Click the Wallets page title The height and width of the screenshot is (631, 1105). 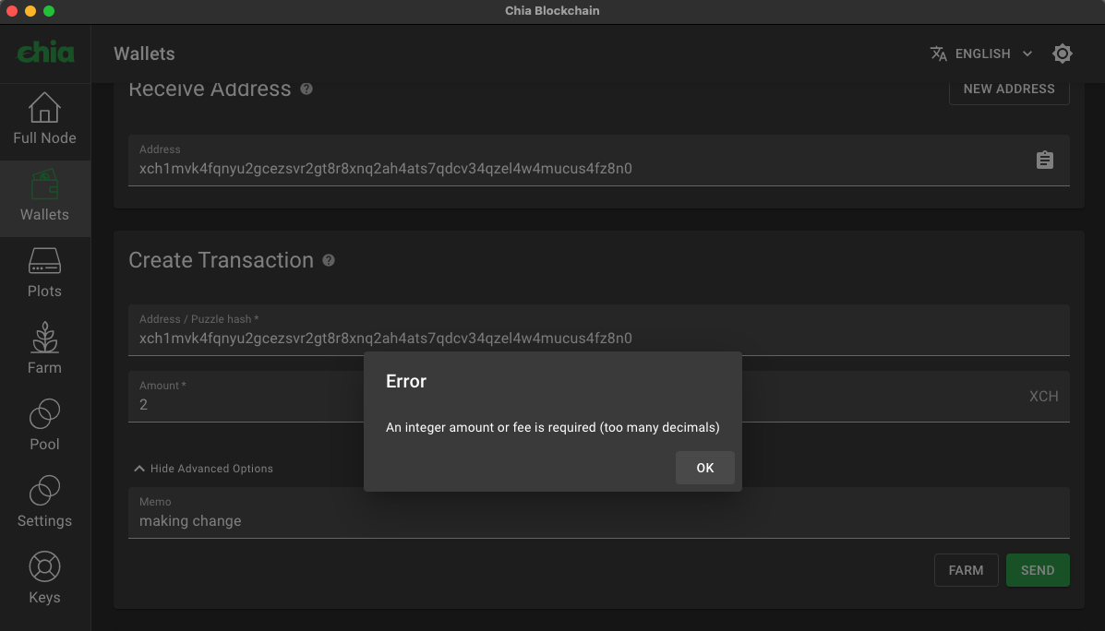coord(144,54)
